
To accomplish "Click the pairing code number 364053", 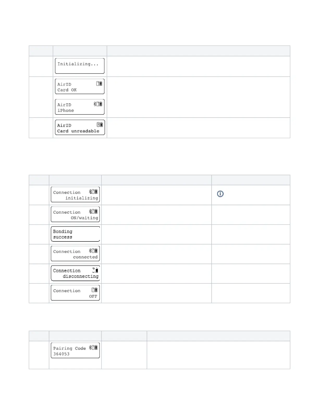I will tap(62, 354).
